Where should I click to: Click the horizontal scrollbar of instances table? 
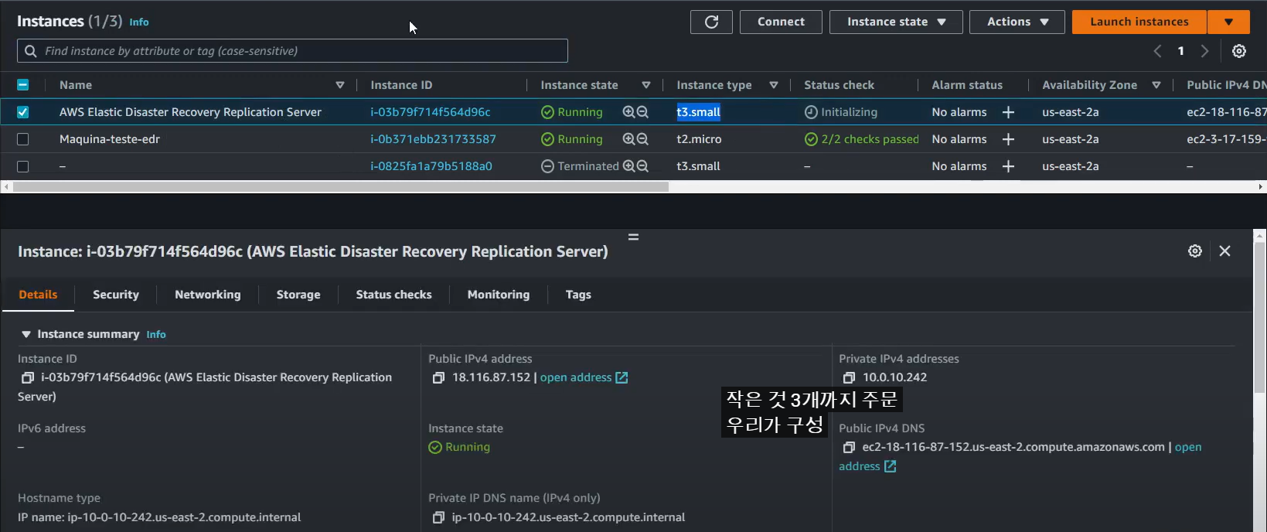(x=340, y=186)
